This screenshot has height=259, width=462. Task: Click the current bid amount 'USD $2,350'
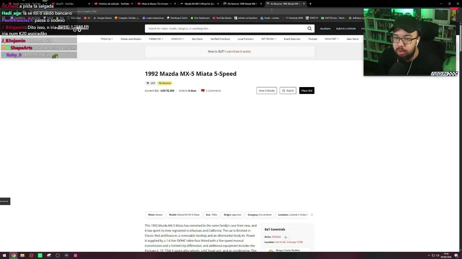[x=167, y=91]
